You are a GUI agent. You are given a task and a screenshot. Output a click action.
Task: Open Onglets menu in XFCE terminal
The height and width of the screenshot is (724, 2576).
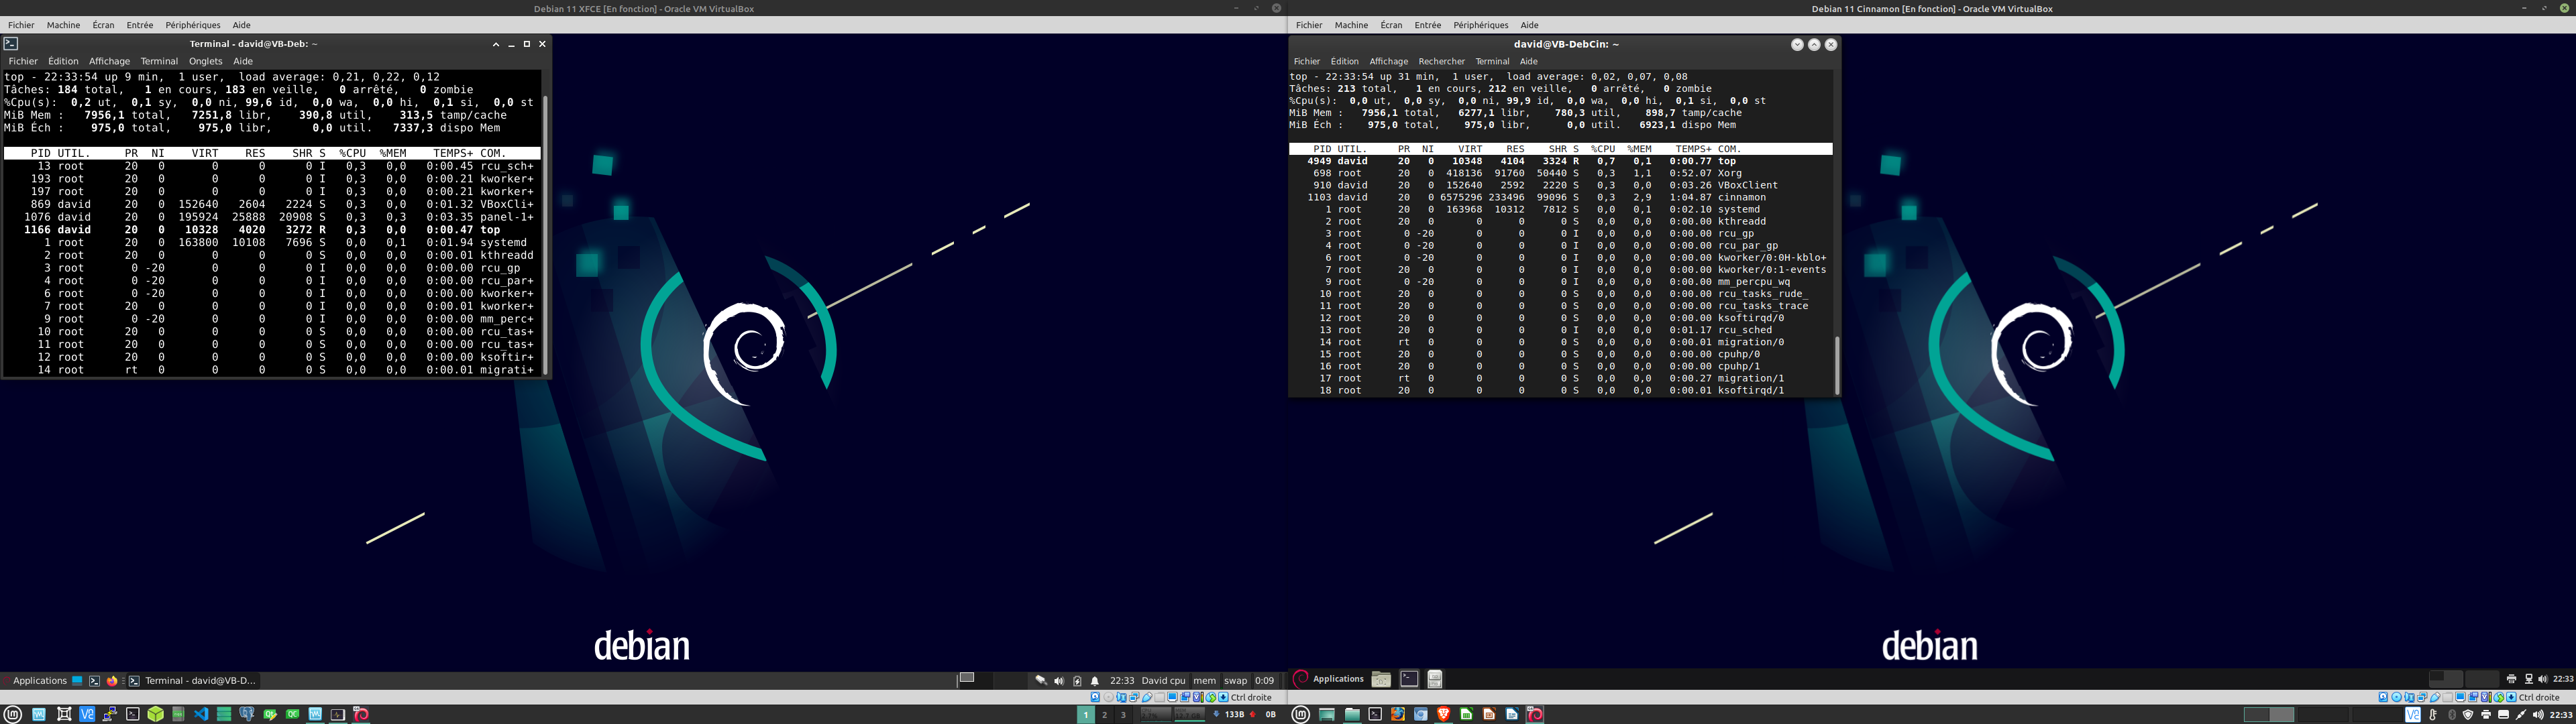pos(205,61)
